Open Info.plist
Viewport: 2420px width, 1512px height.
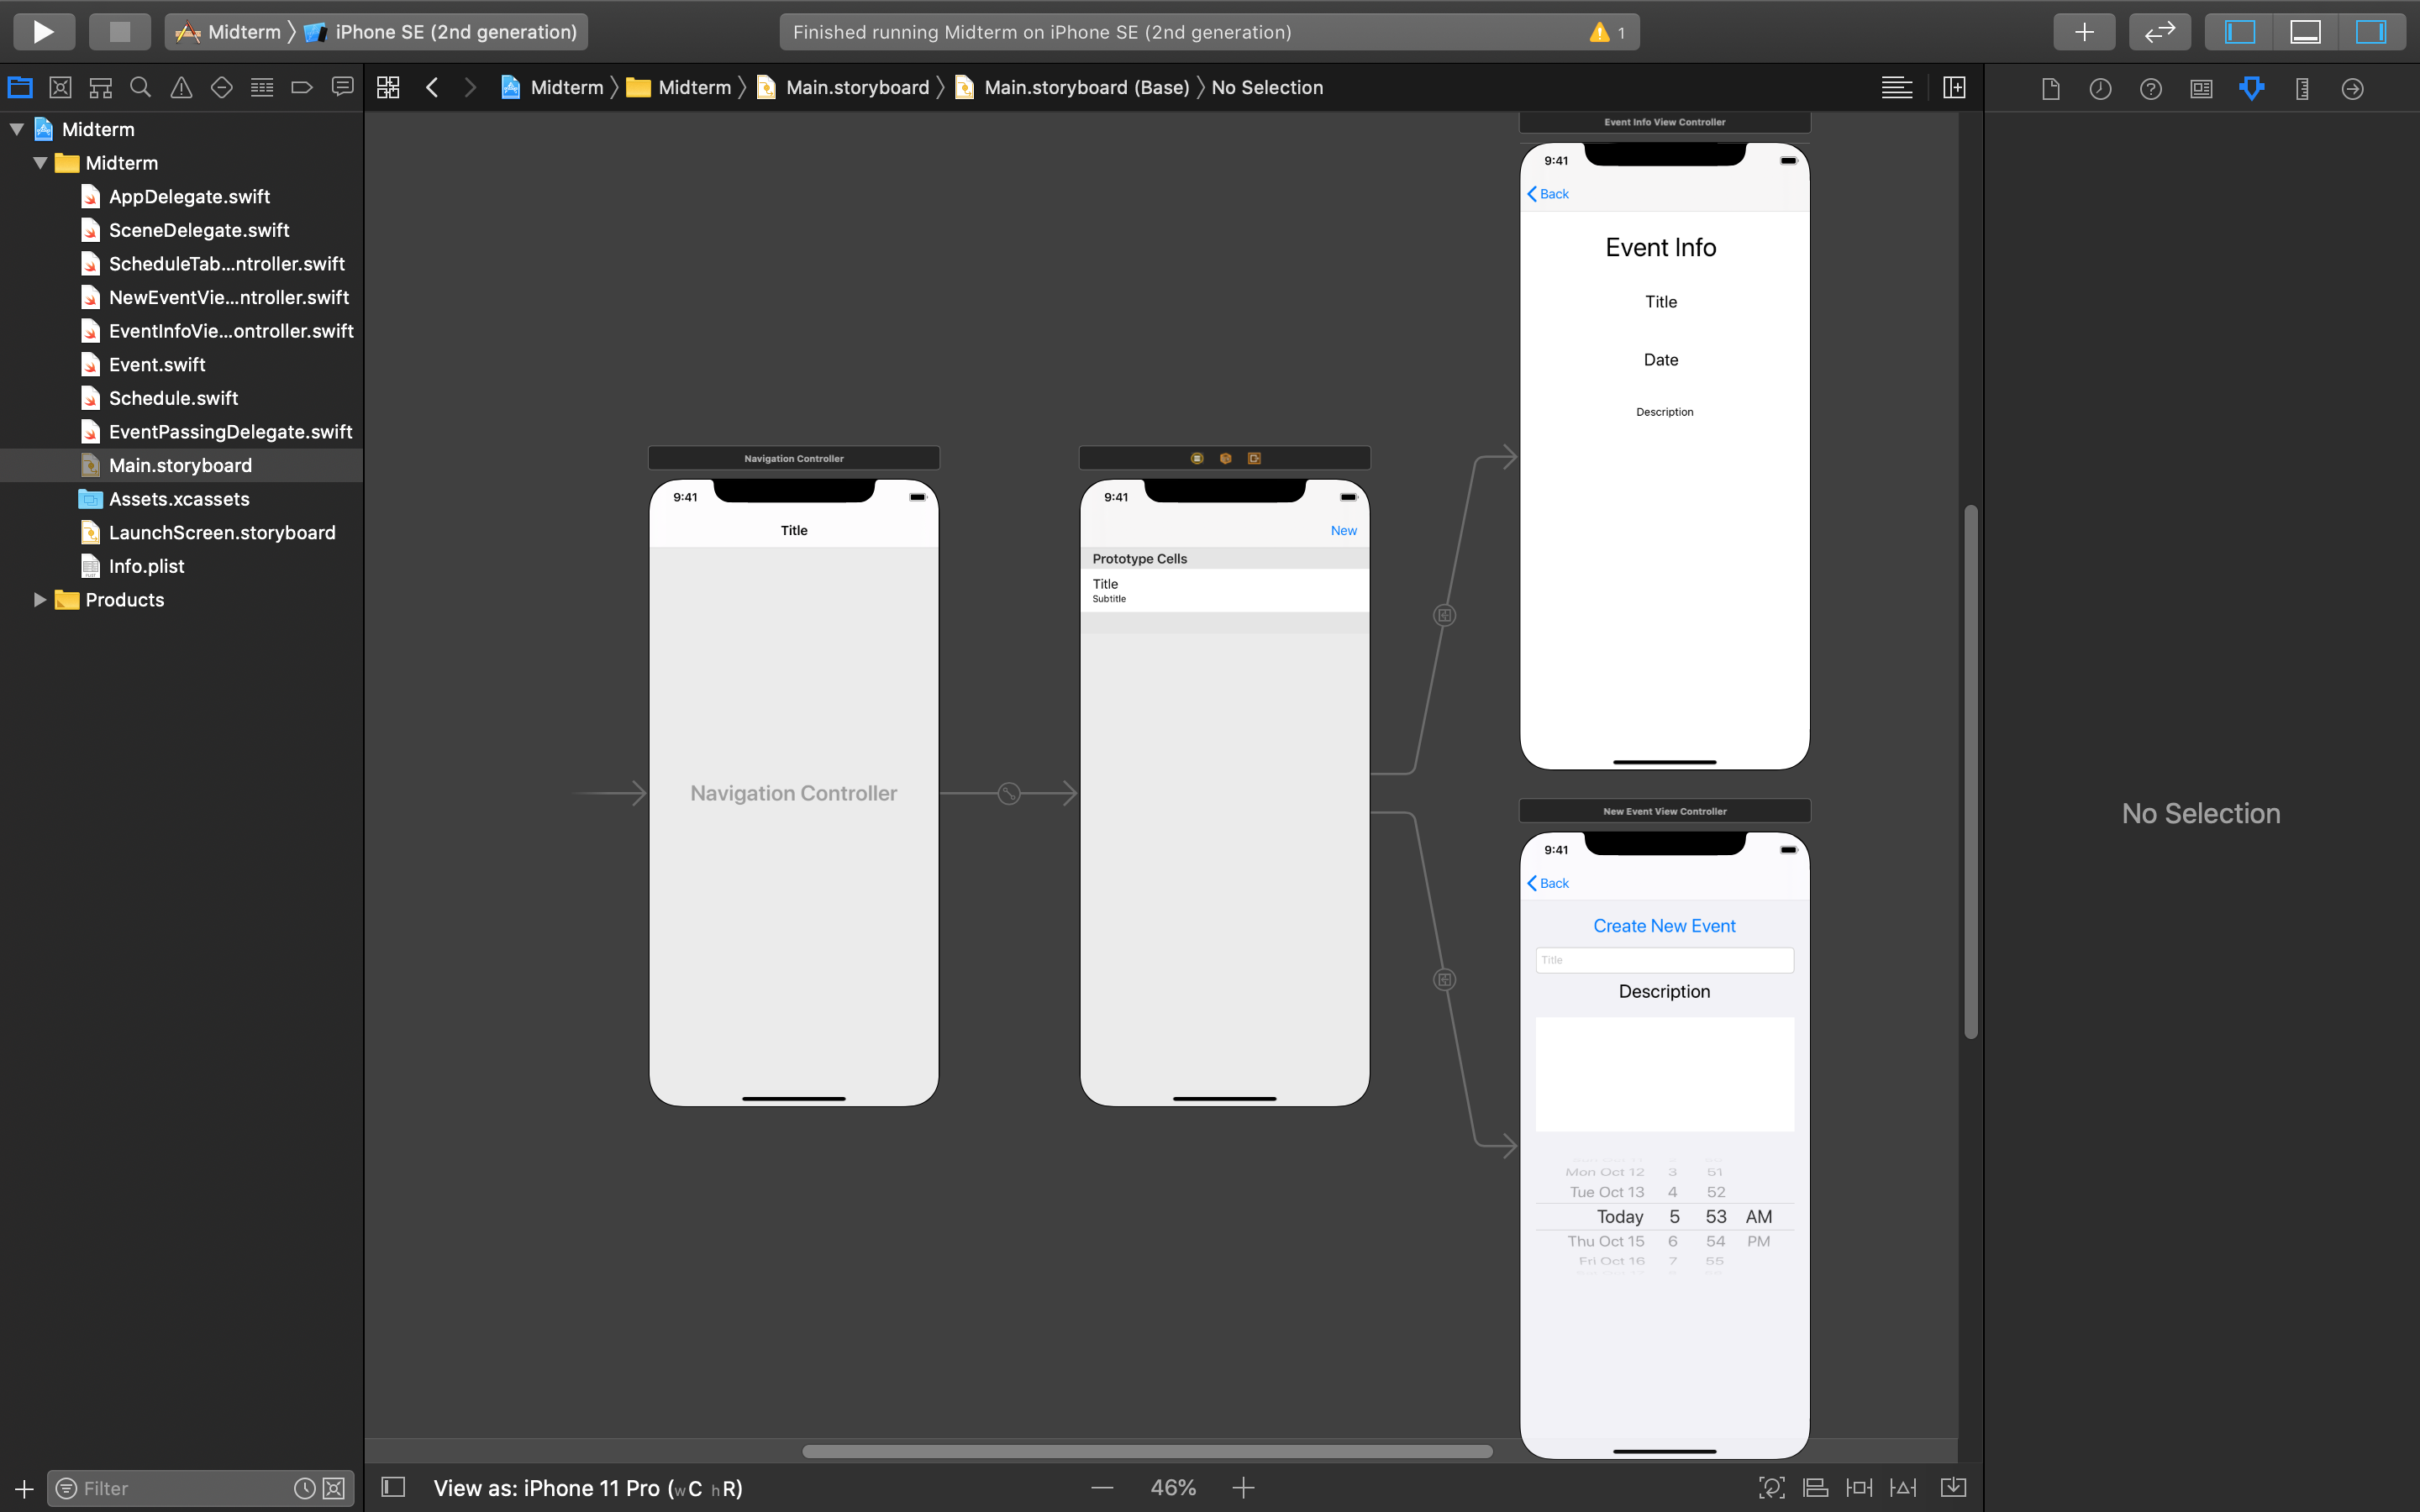(x=146, y=566)
